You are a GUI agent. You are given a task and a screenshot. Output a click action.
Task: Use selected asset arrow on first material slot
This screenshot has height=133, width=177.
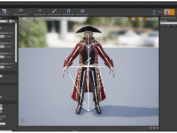pos(8,33)
